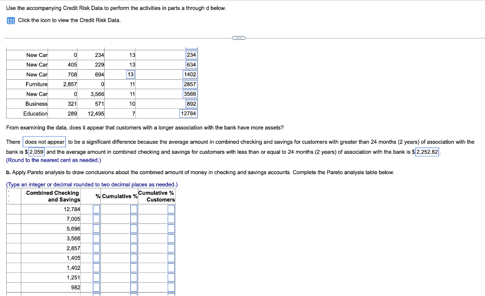Click the answer box showing 12784

(188, 113)
